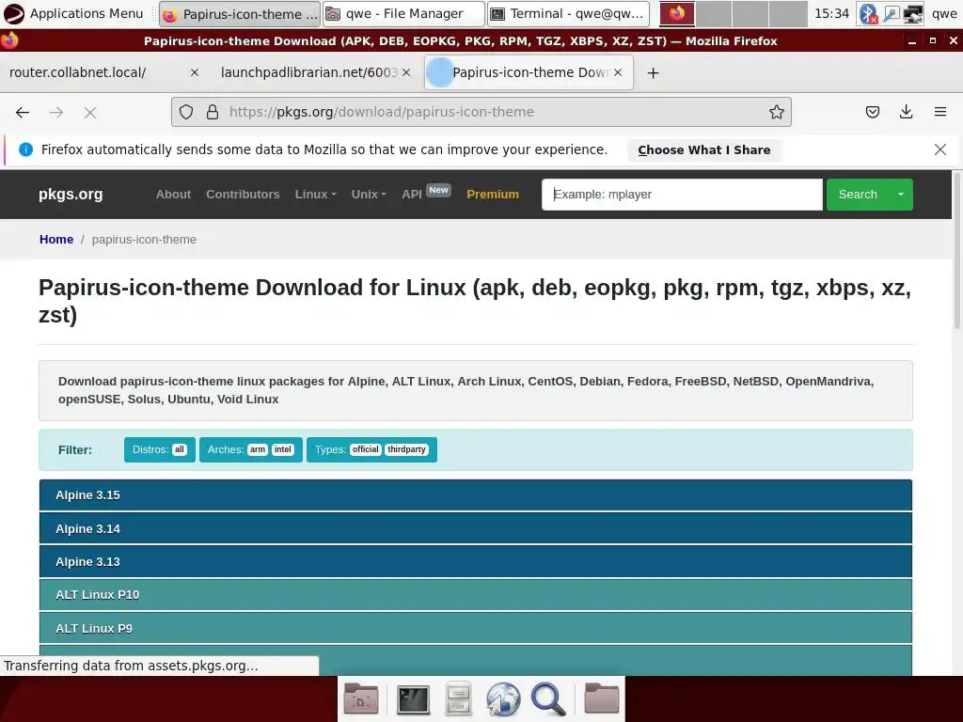Open the Types filter dropdown
This screenshot has width=963, height=722.
click(371, 449)
